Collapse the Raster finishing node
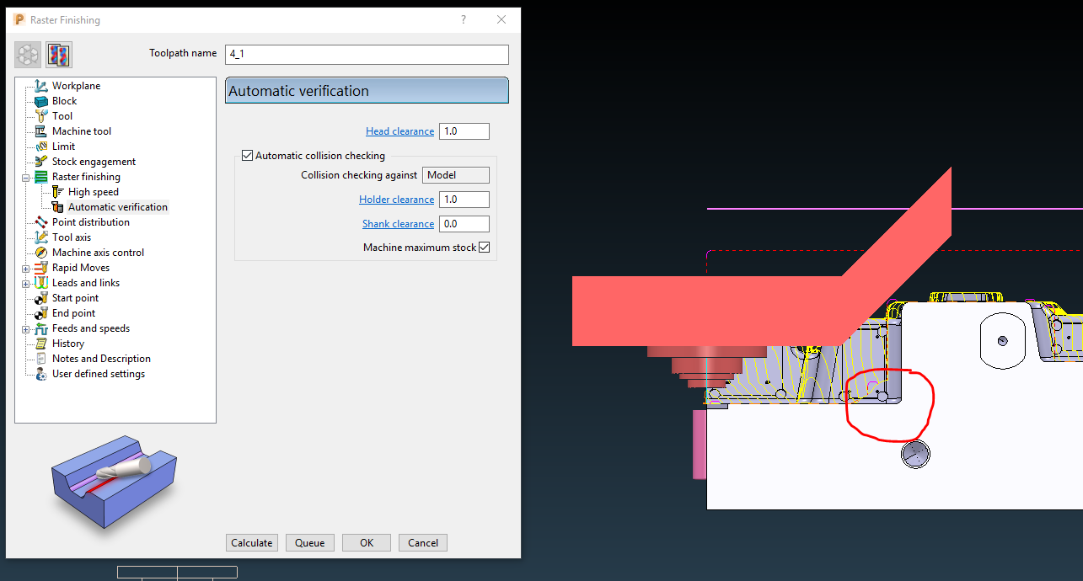Screen dimensions: 1083x581 (25, 176)
